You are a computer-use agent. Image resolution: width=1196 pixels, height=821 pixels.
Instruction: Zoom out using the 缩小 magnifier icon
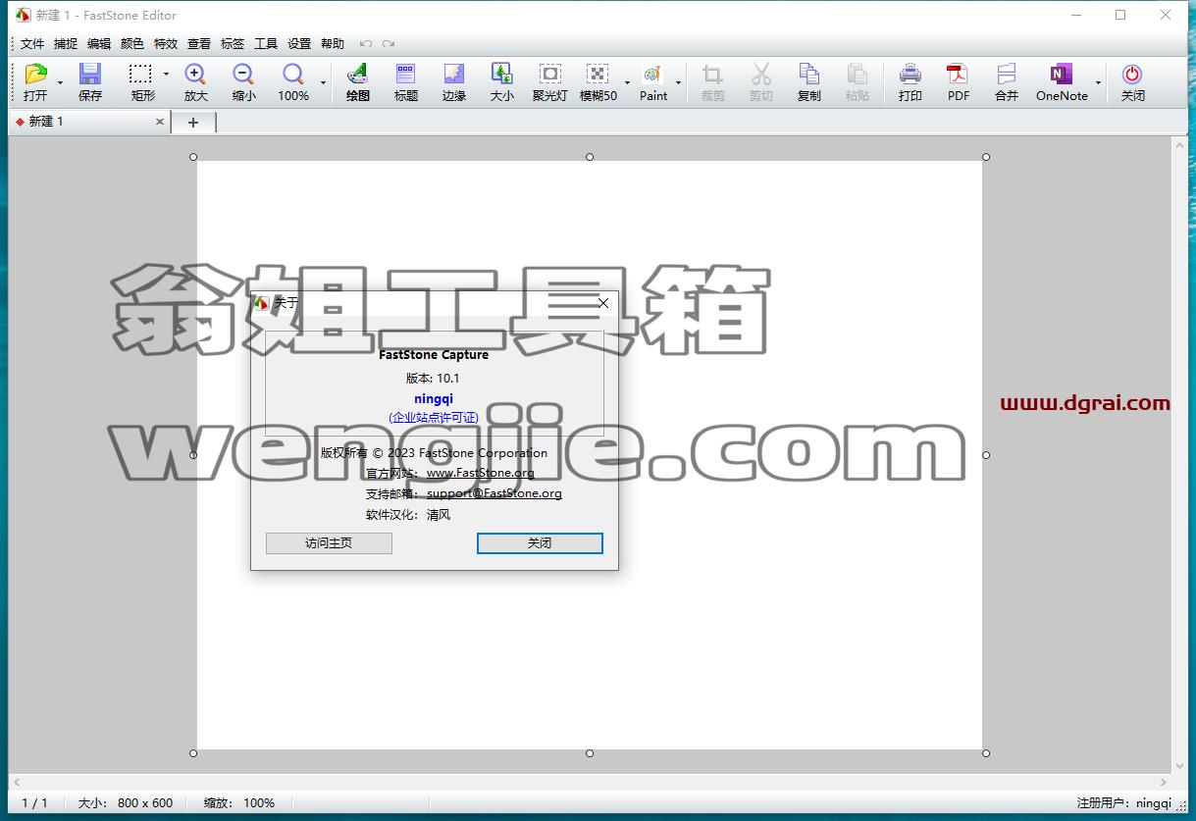[x=243, y=75]
